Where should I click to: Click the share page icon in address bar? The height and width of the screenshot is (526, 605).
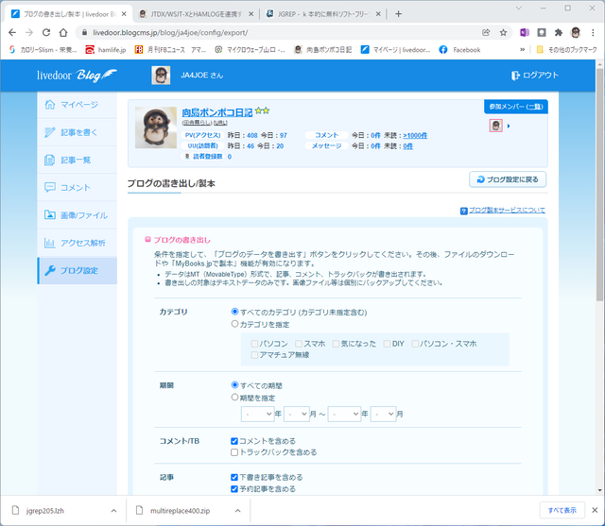[x=486, y=33]
